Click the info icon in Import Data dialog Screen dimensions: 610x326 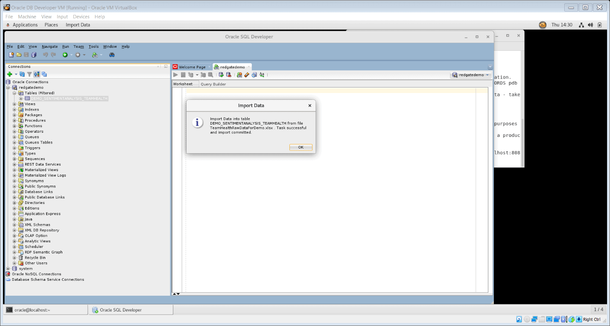197,123
